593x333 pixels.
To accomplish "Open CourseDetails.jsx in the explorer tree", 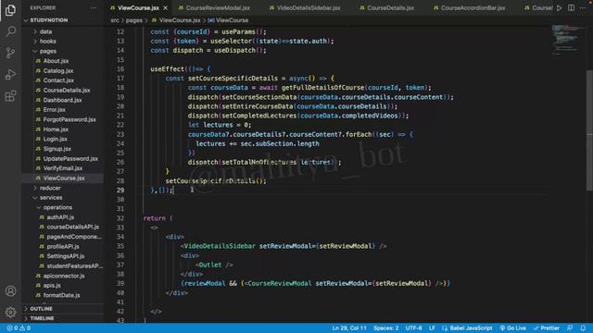I will tap(67, 91).
